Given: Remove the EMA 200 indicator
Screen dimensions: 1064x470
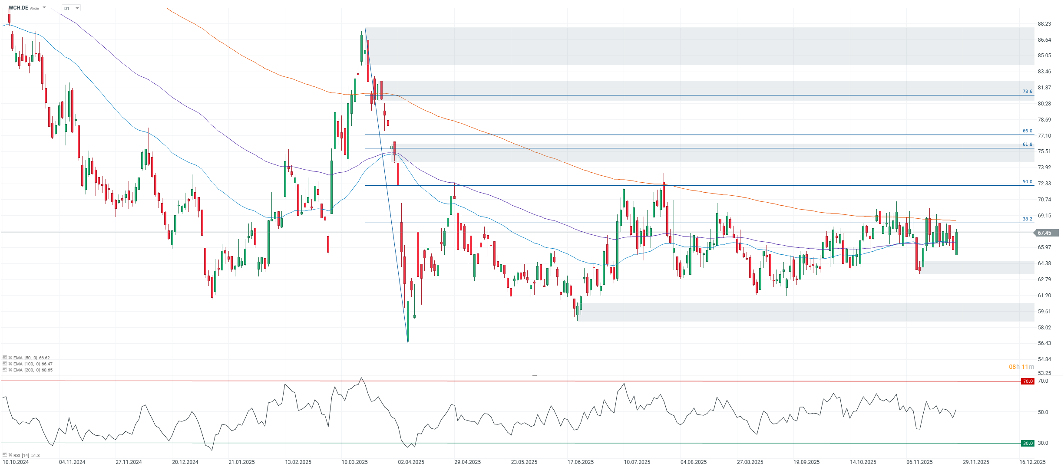Looking at the screenshot, I should (x=10, y=370).
